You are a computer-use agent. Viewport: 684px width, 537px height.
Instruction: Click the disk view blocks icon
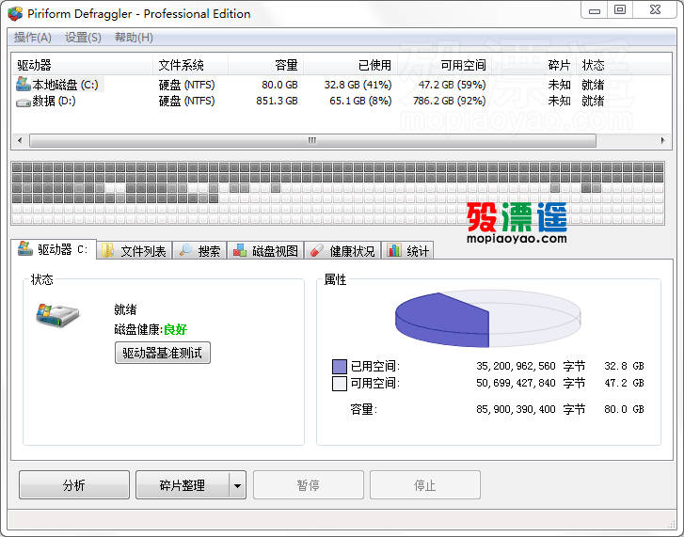tap(240, 250)
